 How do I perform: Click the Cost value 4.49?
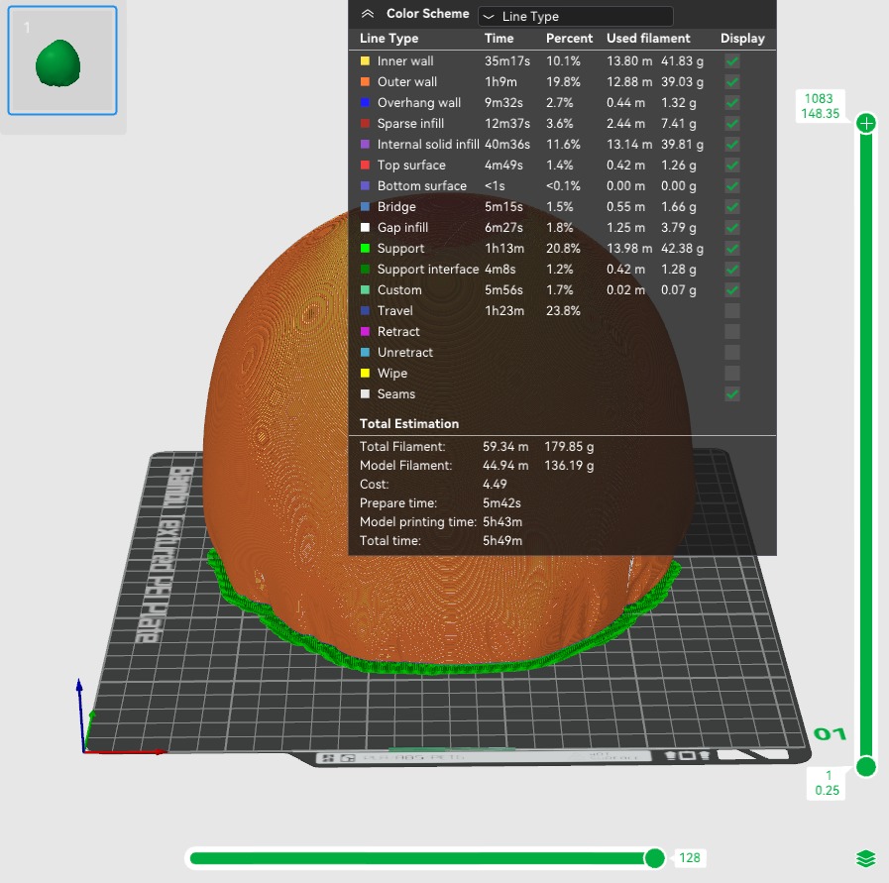[495, 484]
